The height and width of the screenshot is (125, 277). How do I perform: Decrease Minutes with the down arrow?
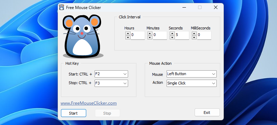click(x=150, y=37)
